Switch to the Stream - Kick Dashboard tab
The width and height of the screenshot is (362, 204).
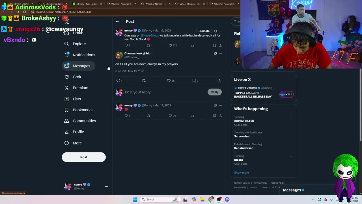[x=87, y=4]
